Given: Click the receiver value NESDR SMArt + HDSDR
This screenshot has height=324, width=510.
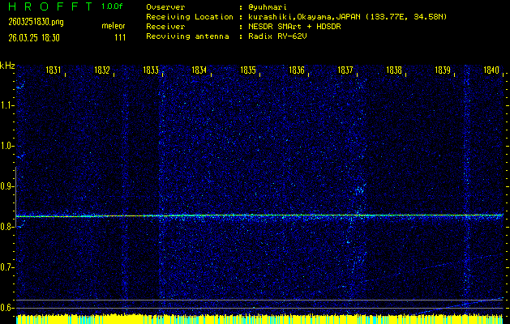Looking at the screenshot, I should click(x=294, y=27).
